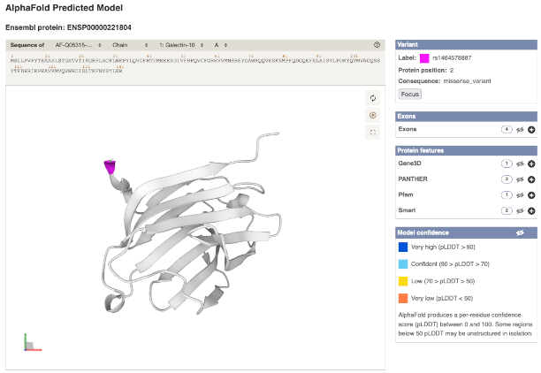
Task: Click the plus icon for Gene3D
Action: [531, 164]
